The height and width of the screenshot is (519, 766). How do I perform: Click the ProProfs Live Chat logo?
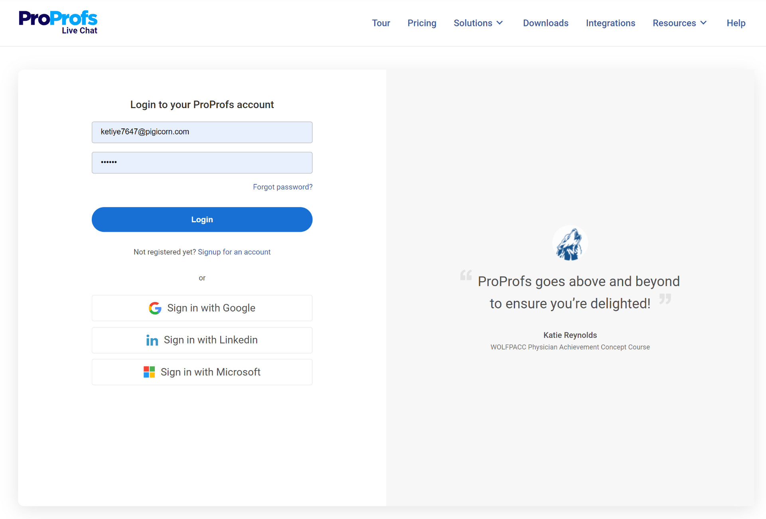[58, 22]
